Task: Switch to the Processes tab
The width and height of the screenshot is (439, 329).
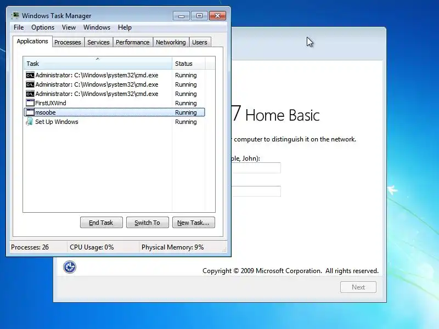Action: click(x=67, y=42)
